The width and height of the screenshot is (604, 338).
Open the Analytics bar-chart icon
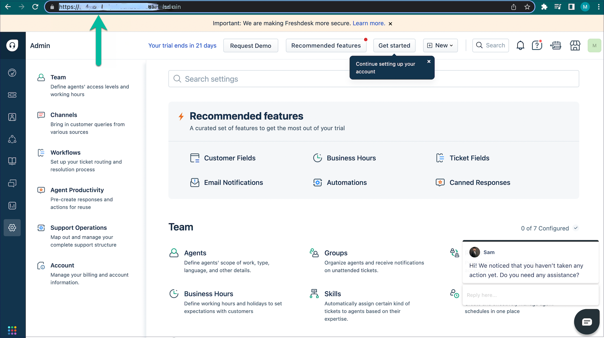pos(12,206)
